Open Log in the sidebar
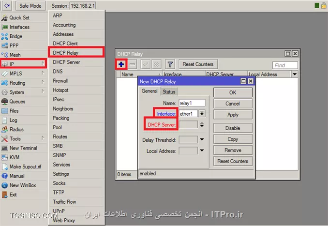Viewport: 328px width, 226px height. (x=23, y=120)
